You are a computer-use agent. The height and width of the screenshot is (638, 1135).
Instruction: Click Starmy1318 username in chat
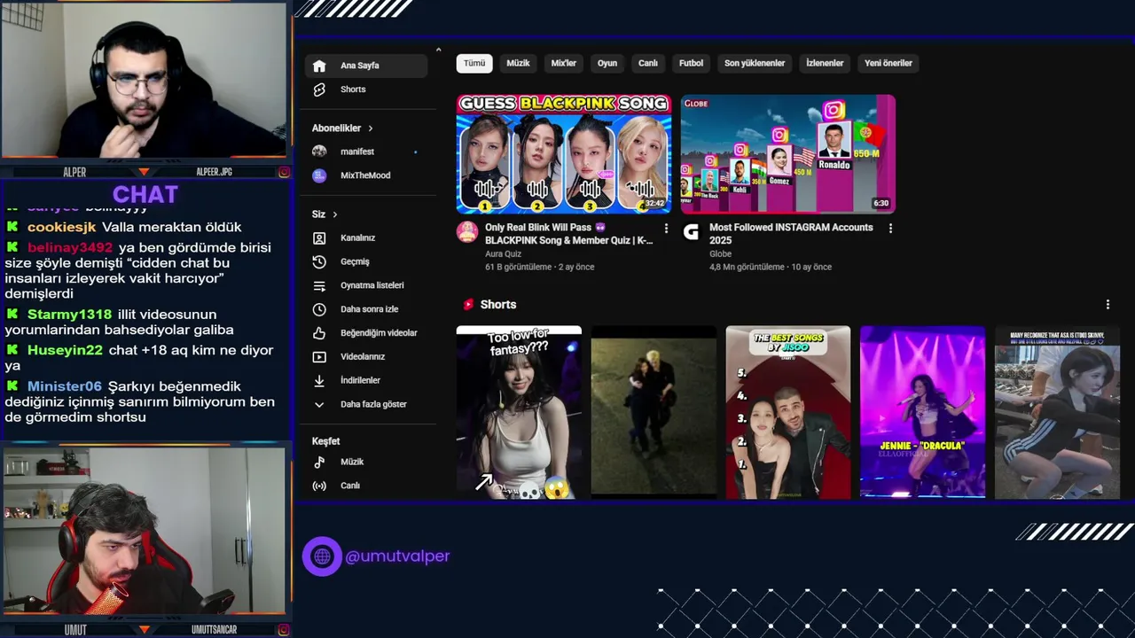pyautogui.click(x=69, y=315)
